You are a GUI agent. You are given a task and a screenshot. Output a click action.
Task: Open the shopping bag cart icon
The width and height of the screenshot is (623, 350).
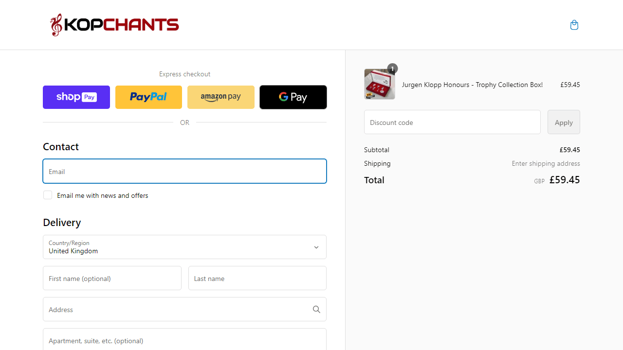574,25
